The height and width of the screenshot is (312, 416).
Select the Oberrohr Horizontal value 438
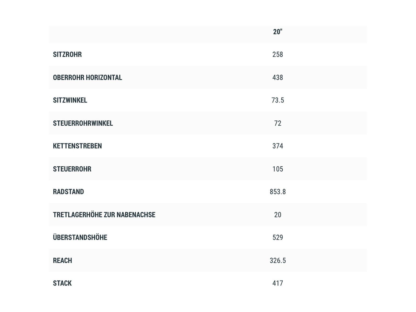click(x=278, y=77)
